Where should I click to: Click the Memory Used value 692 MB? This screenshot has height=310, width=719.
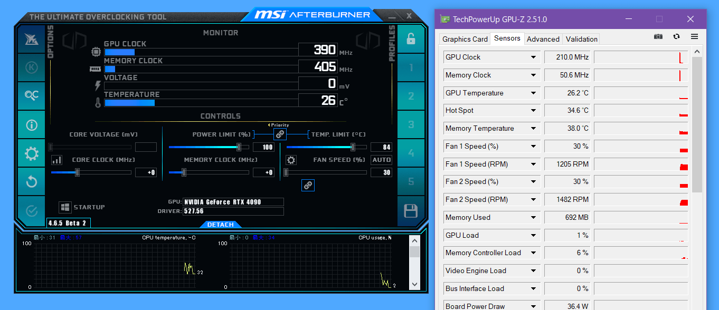[x=568, y=218]
